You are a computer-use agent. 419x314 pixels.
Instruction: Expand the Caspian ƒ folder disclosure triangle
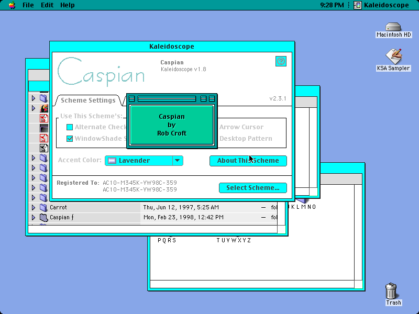click(34, 217)
